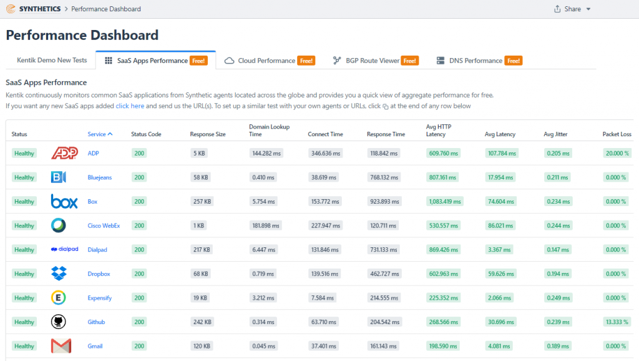The height and width of the screenshot is (361, 639).
Task: Click the Free! badge on DNS Performance tab
Action: pyautogui.click(x=514, y=61)
